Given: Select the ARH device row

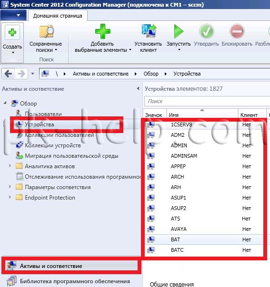Looking at the screenshot, I should (x=204, y=187).
